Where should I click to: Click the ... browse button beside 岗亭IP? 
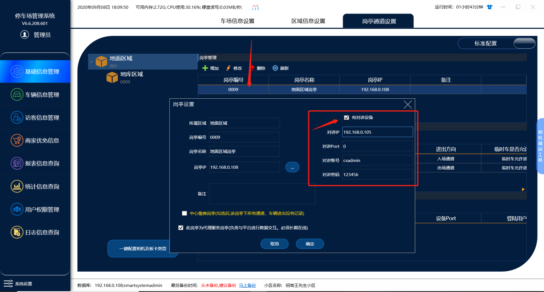pos(292,167)
